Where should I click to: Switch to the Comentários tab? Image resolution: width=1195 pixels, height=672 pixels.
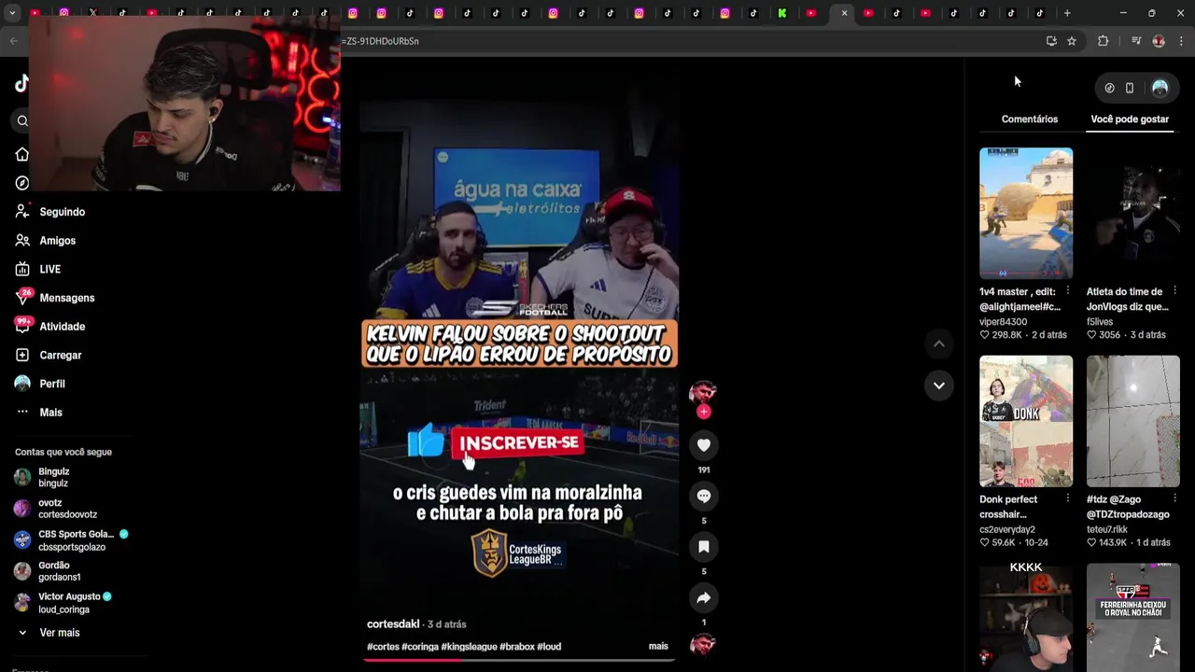point(1029,119)
